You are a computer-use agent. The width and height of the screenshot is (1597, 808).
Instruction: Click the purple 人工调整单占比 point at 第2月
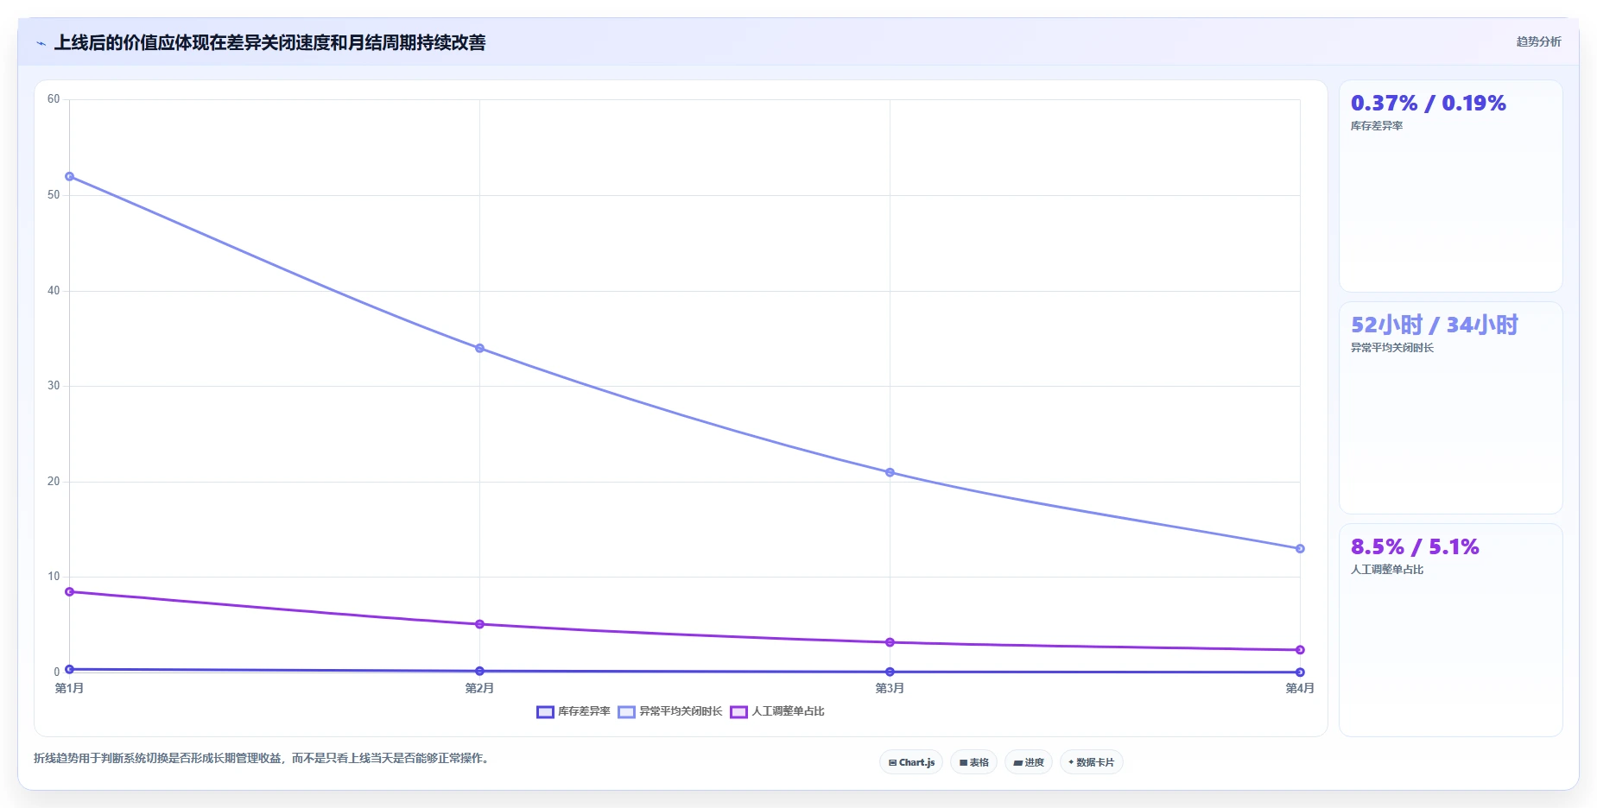479,624
